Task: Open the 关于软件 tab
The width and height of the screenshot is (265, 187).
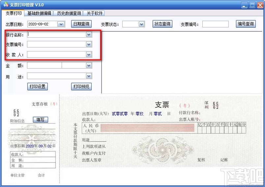Action: [94, 13]
